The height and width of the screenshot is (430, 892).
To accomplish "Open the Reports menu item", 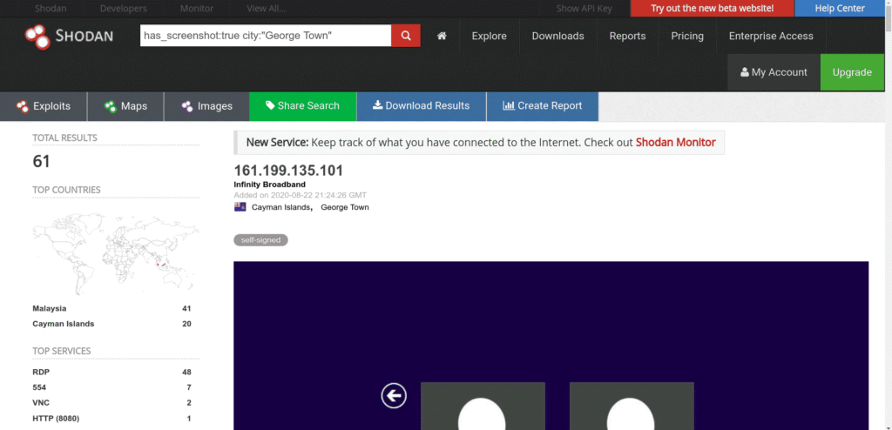I will pos(627,36).
